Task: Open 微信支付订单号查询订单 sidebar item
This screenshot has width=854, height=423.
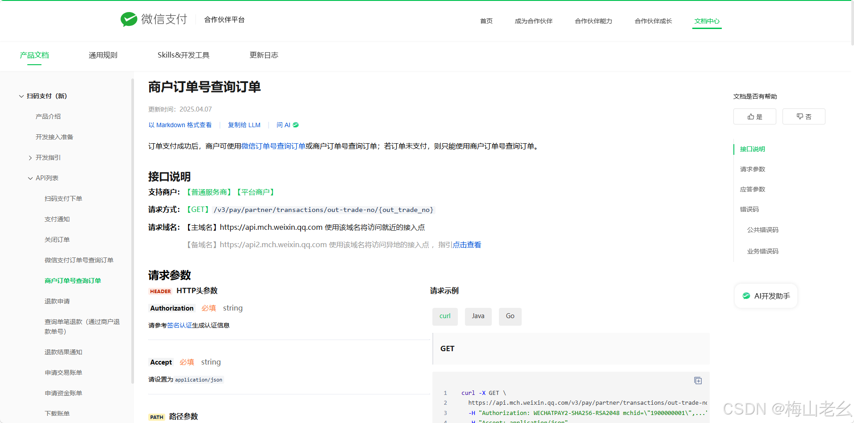Action: pos(79,260)
